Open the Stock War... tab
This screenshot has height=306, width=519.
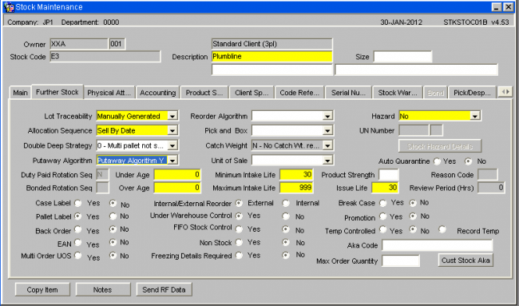398,93
